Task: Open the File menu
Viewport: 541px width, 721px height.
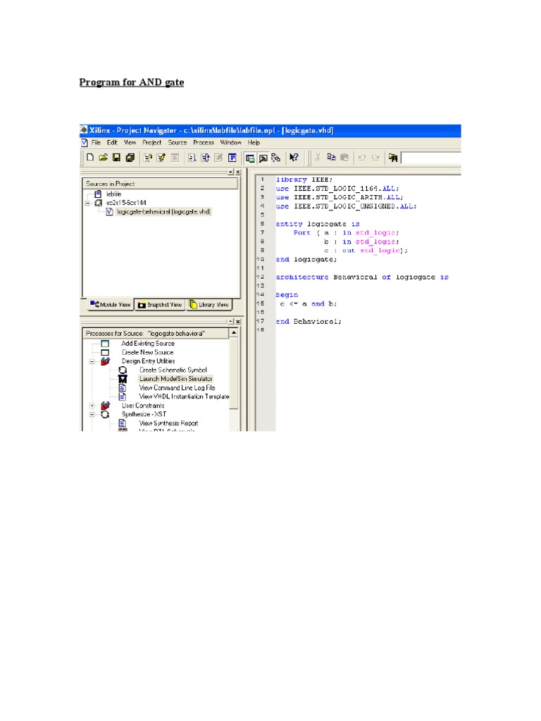Action: point(96,143)
